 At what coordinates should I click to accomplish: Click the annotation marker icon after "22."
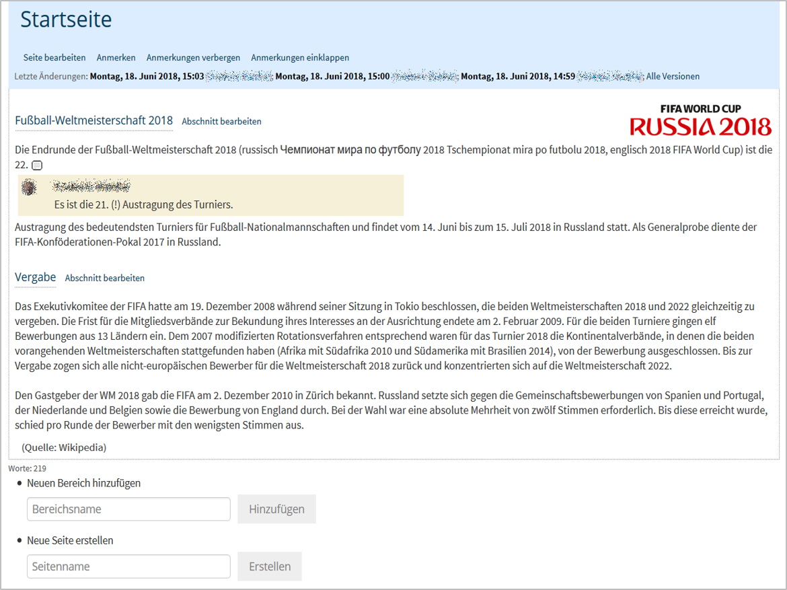click(37, 165)
